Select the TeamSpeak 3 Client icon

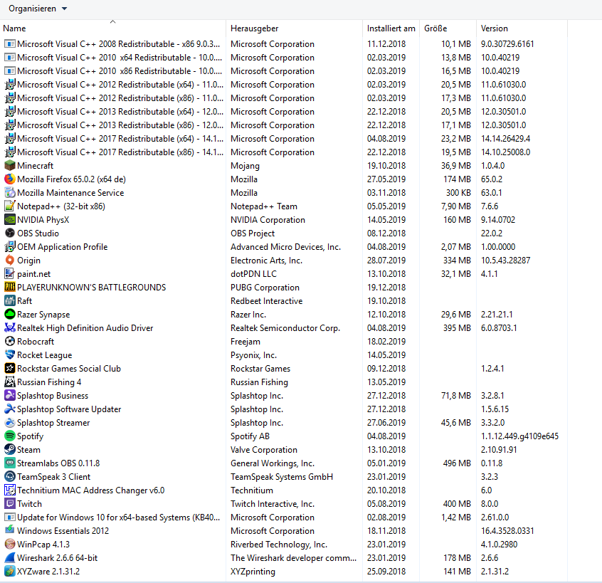click(9, 477)
